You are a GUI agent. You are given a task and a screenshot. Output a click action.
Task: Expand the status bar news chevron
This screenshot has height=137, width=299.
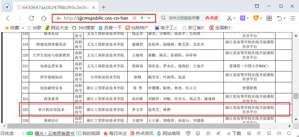click(24, 133)
